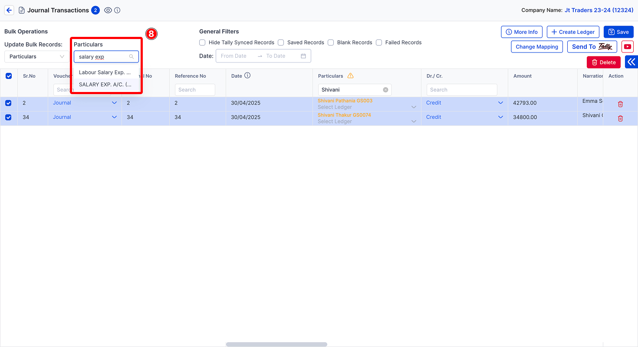Viewport: 638px width, 347px height.
Task: Click the Date column info icon
Action: coord(247,75)
